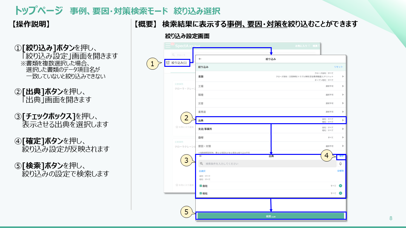The width and height of the screenshot is (406, 228).
Task: Click back arrow in 出典 panel header
Action: pos(200,156)
